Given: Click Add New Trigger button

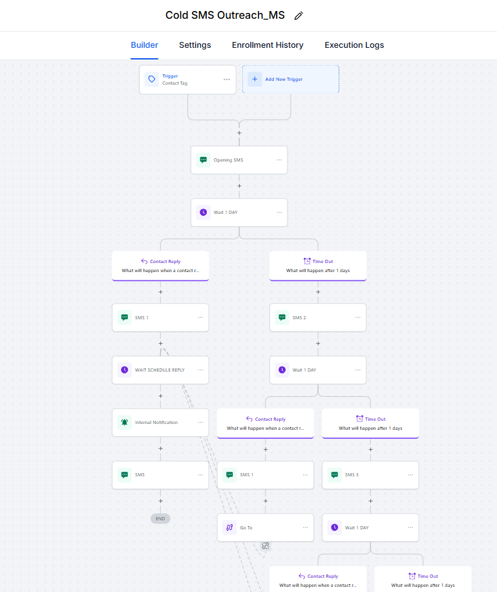Looking at the screenshot, I should point(291,79).
